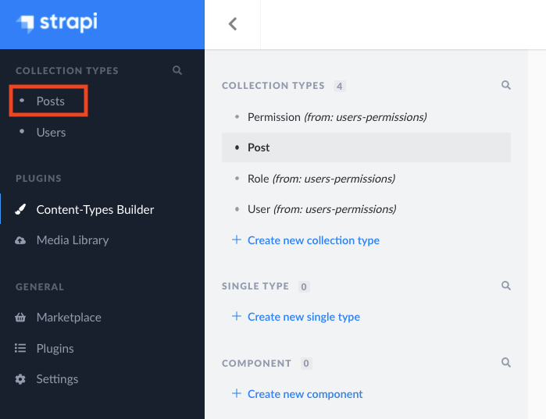This screenshot has width=546, height=419.
Task: Open the Plugins list page
Action: [x=55, y=349]
